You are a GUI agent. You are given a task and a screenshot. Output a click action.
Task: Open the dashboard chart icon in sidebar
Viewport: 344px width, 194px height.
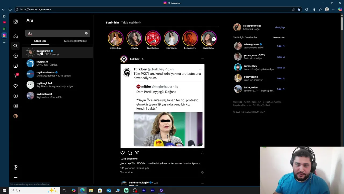tap(16, 106)
